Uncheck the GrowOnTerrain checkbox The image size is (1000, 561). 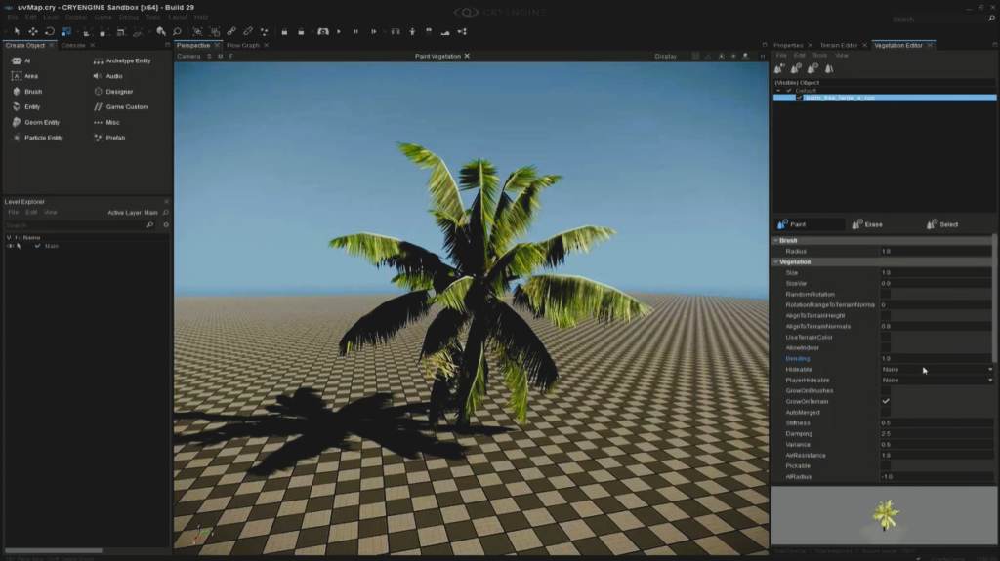pos(886,401)
